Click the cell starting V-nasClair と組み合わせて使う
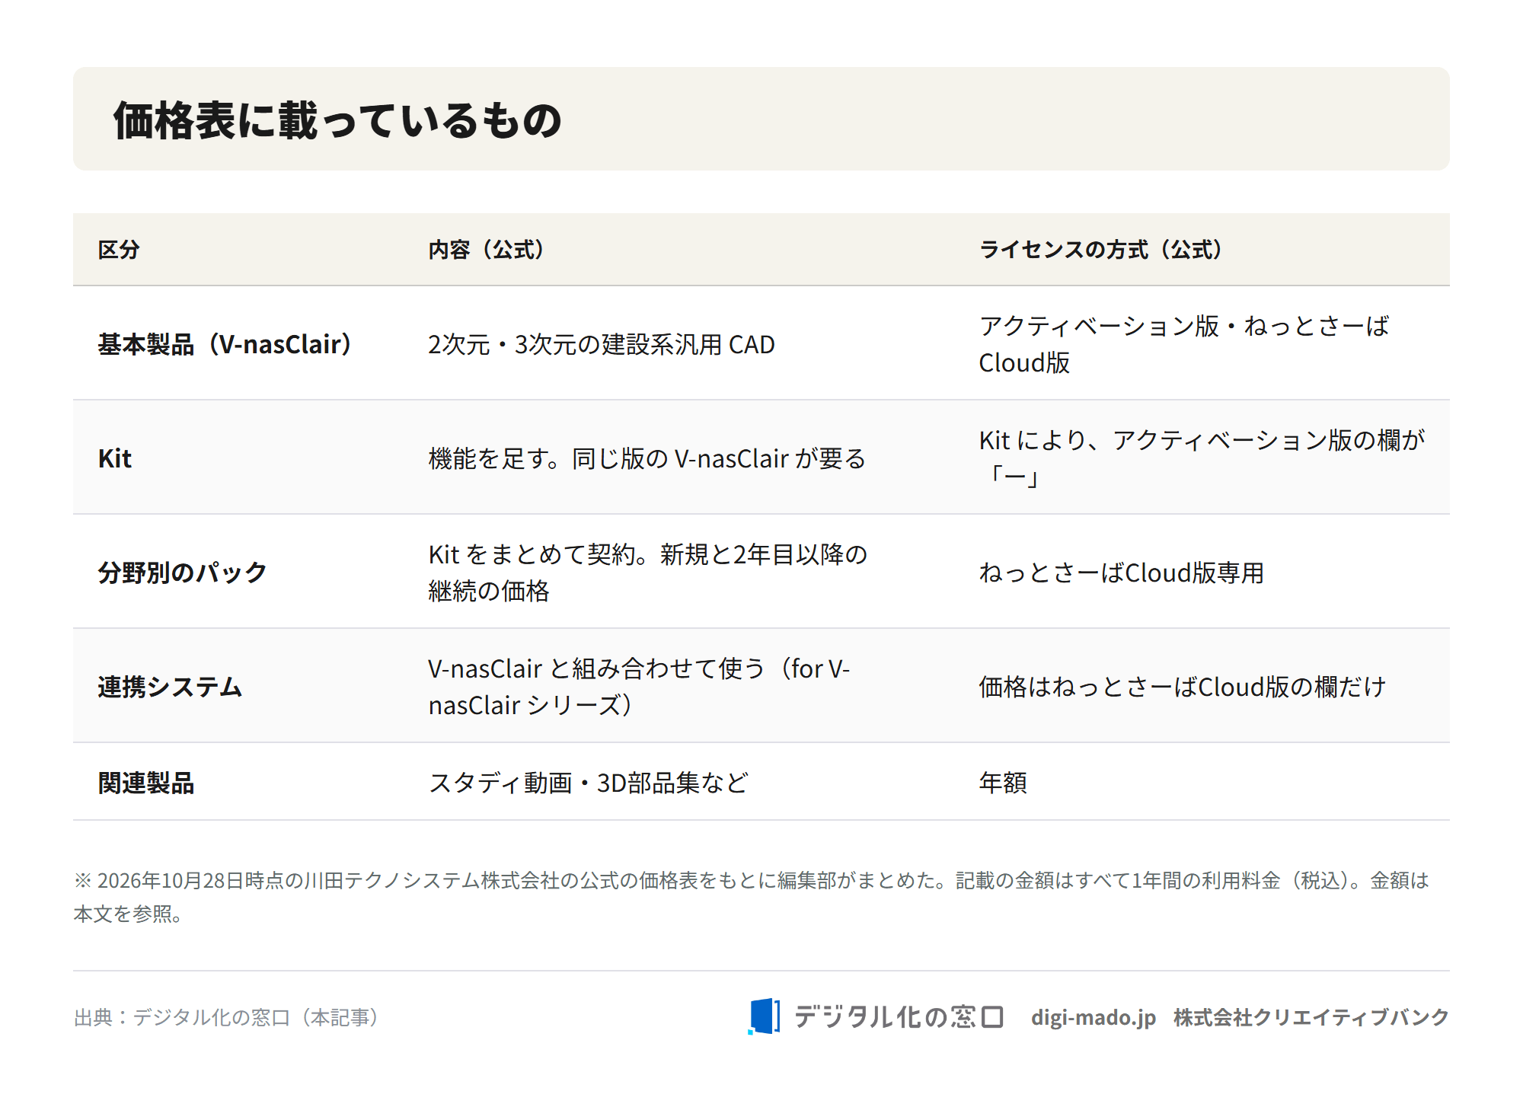The height and width of the screenshot is (1107, 1523). [x=639, y=687]
